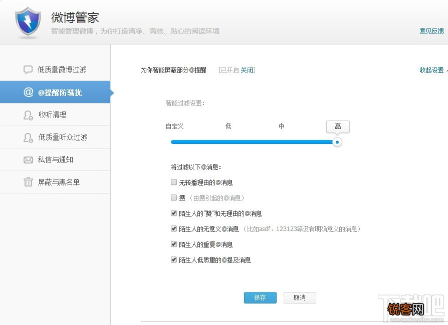Click the 已开启 status text
The height and width of the screenshot is (325, 448).
(230, 70)
